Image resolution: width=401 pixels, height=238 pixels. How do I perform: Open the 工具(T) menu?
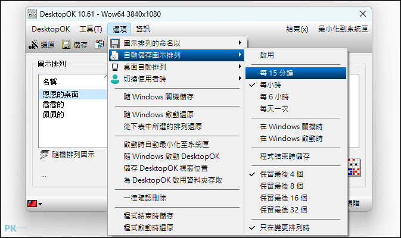[x=91, y=29]
